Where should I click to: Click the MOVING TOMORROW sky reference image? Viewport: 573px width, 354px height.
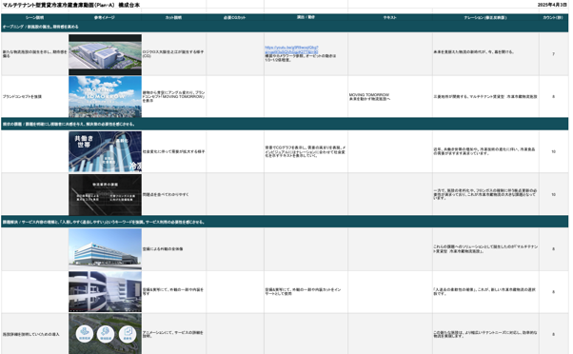[105, 96]
